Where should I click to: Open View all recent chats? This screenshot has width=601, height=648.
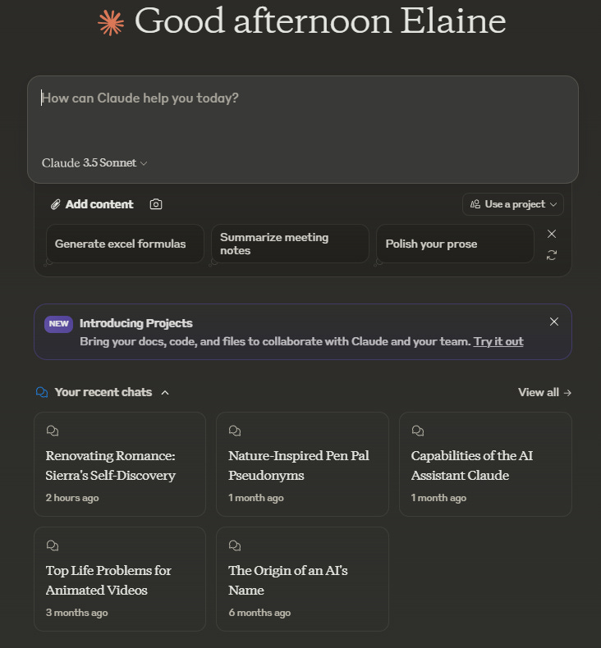coord(544,392)
